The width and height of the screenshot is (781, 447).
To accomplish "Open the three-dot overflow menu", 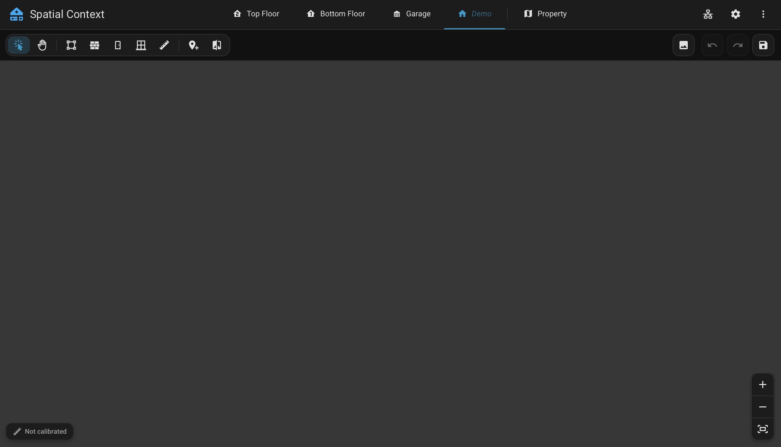I will point(763,14).
